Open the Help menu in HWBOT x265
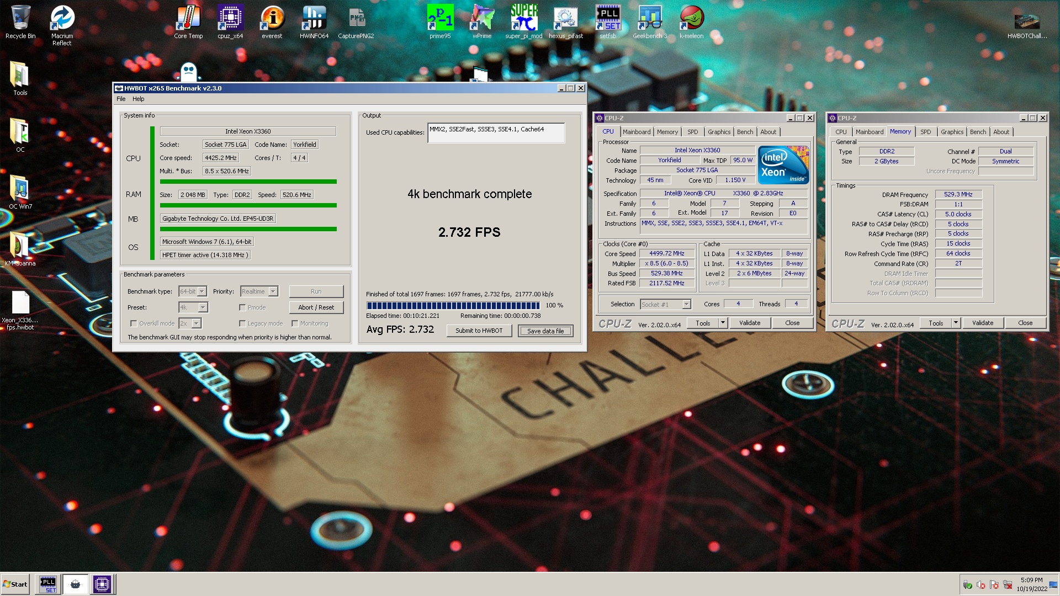Image resolution: width=1060 pixels, height=596 pixels. 138,99
